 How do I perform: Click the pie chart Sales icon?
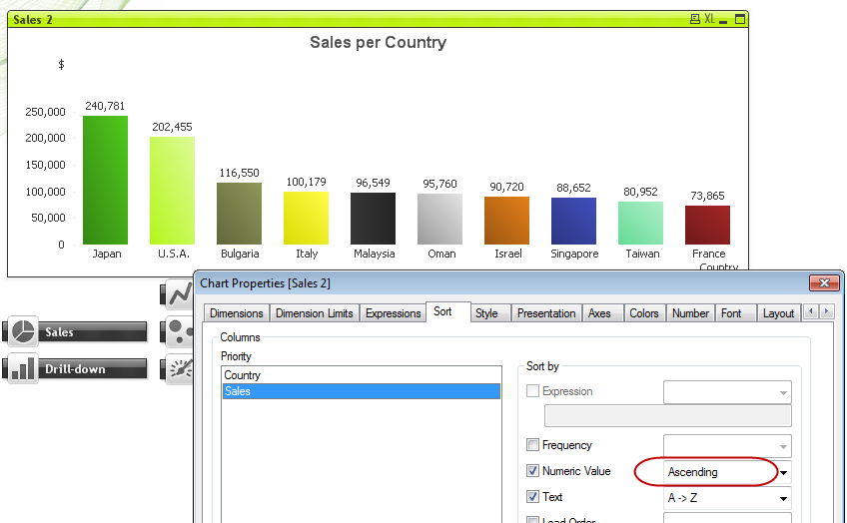22,331
